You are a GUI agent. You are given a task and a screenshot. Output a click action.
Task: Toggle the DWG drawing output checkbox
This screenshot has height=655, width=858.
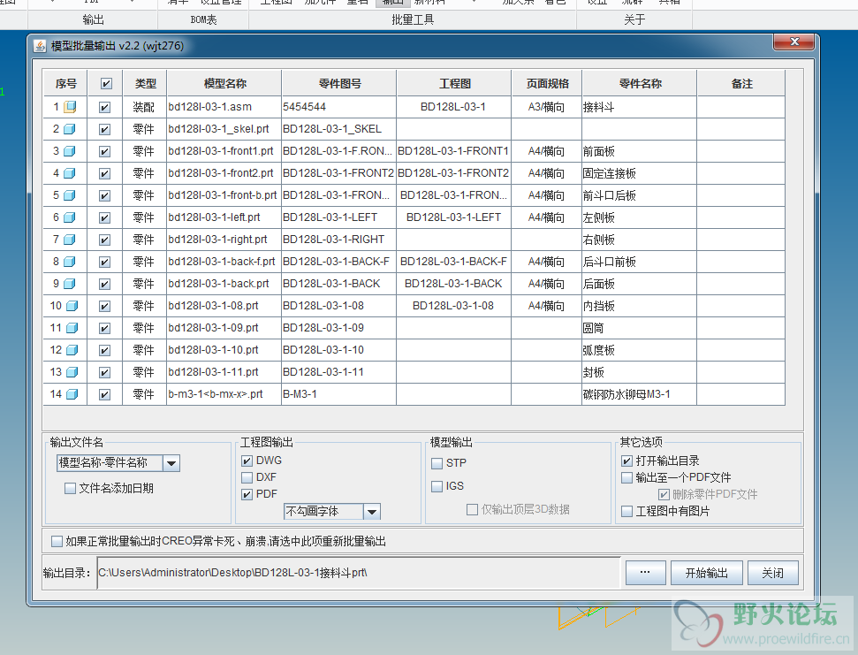(247, 461)
